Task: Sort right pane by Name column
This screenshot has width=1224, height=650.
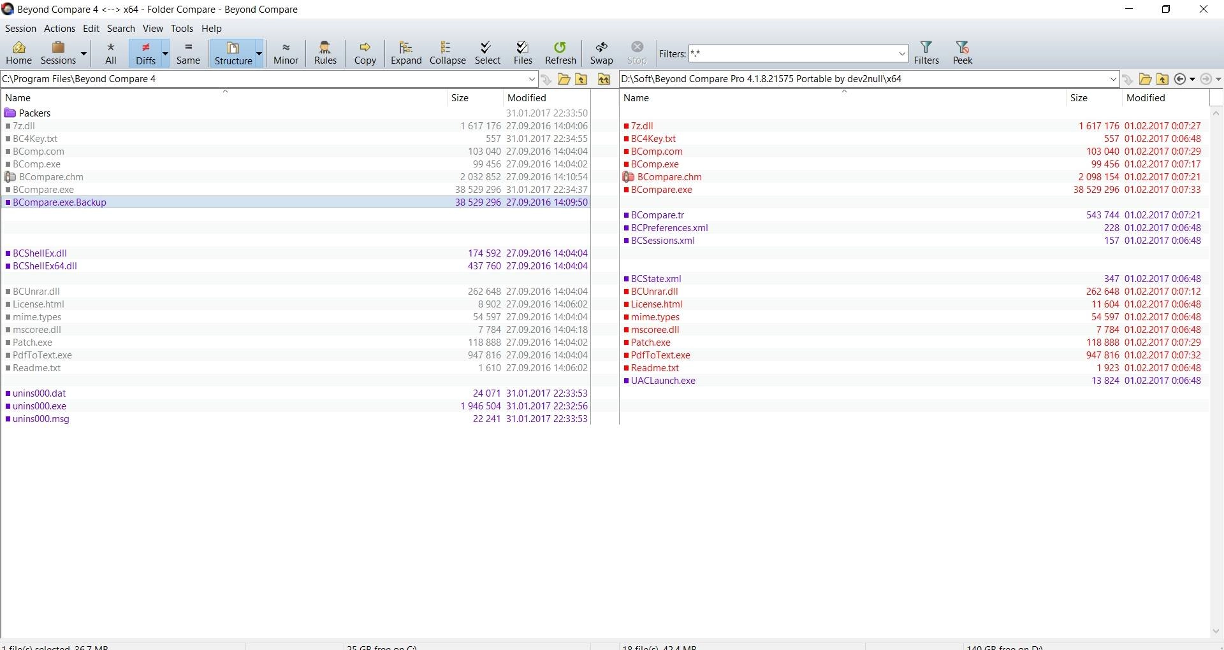Action: coord(843,98)
